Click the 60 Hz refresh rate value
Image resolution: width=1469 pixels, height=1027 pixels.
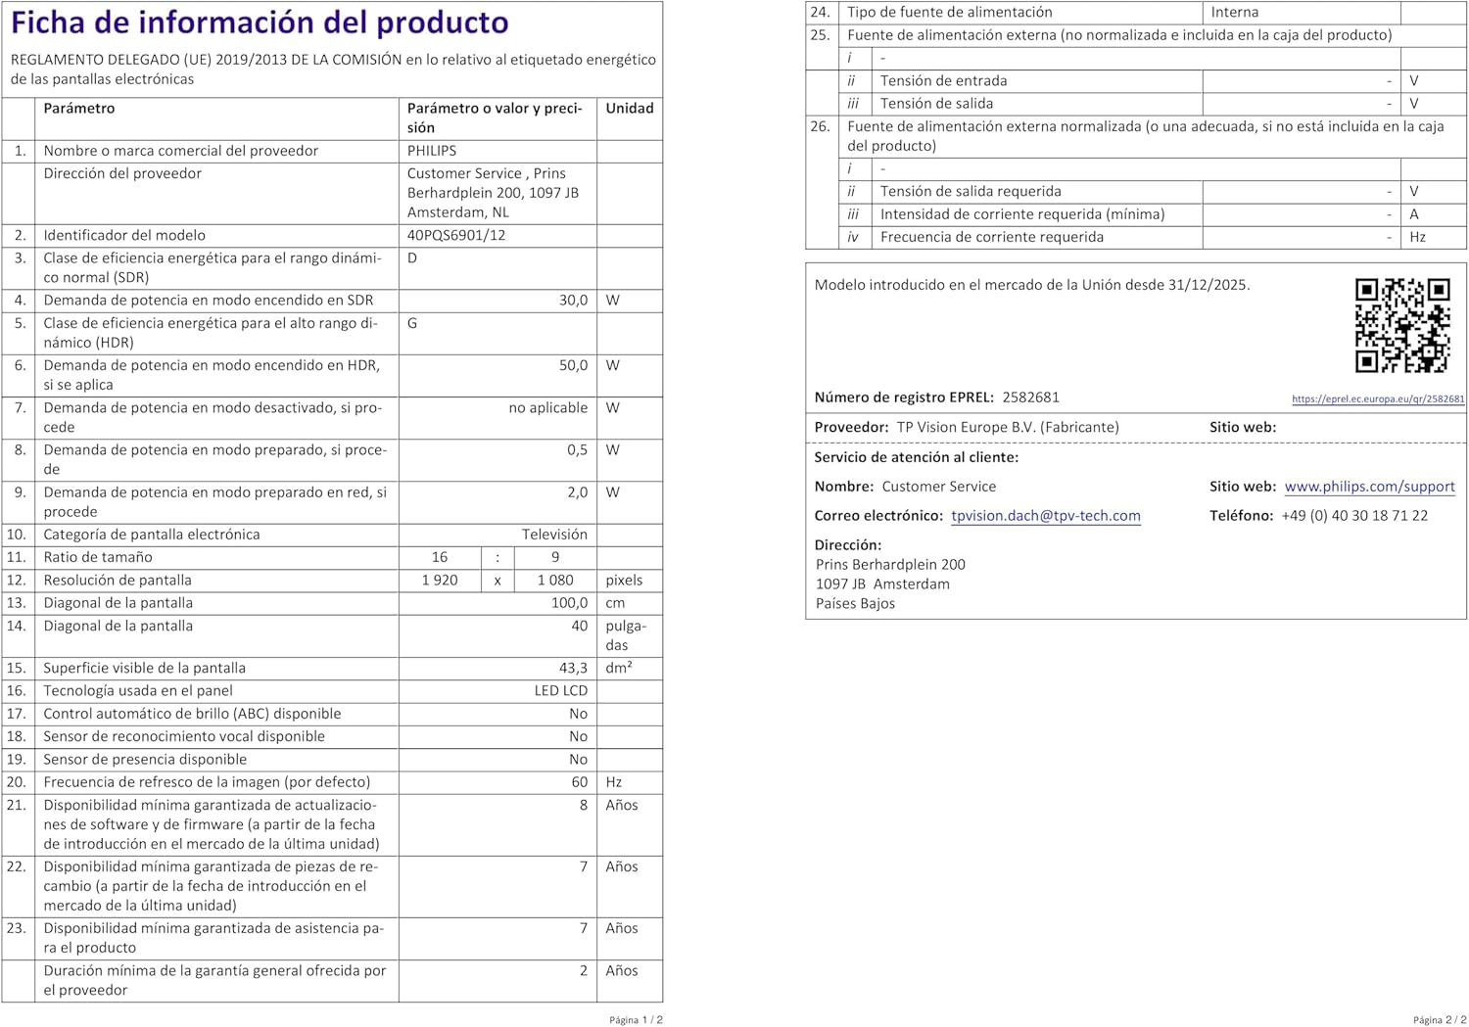point(580,782)
